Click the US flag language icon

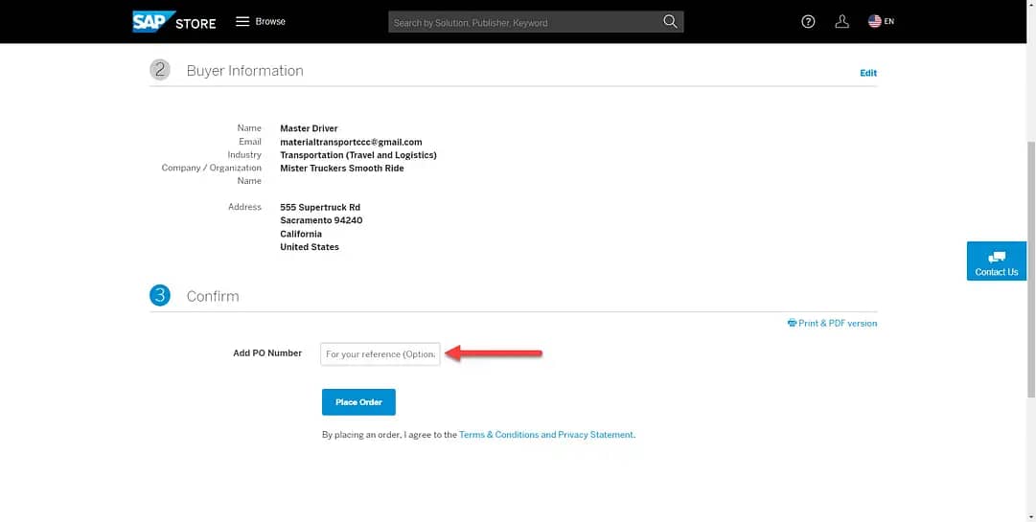(x=875, y=22)
